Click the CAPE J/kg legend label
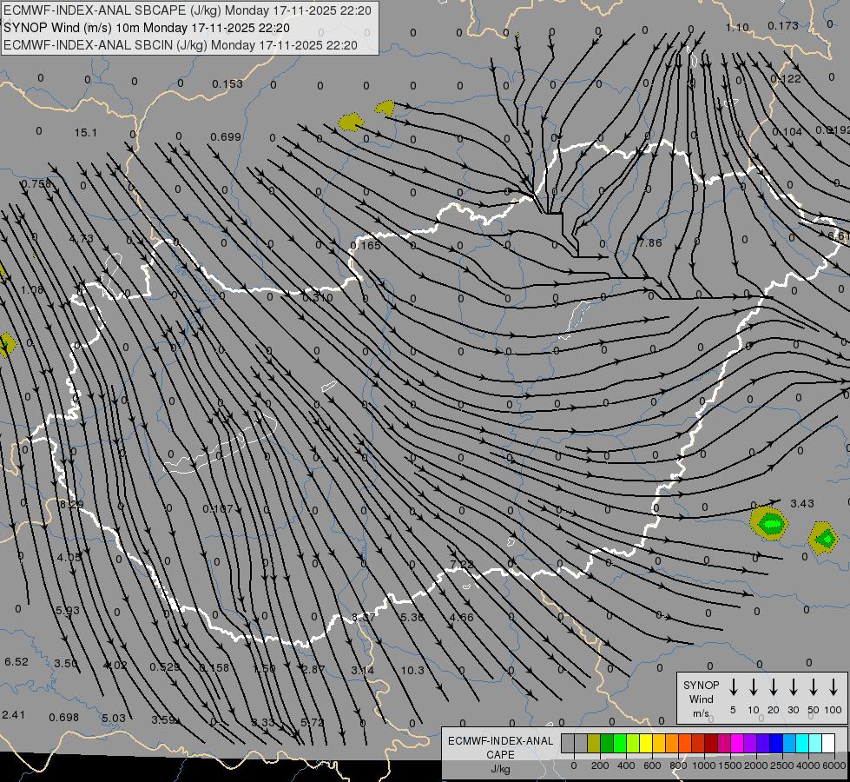 500,755
